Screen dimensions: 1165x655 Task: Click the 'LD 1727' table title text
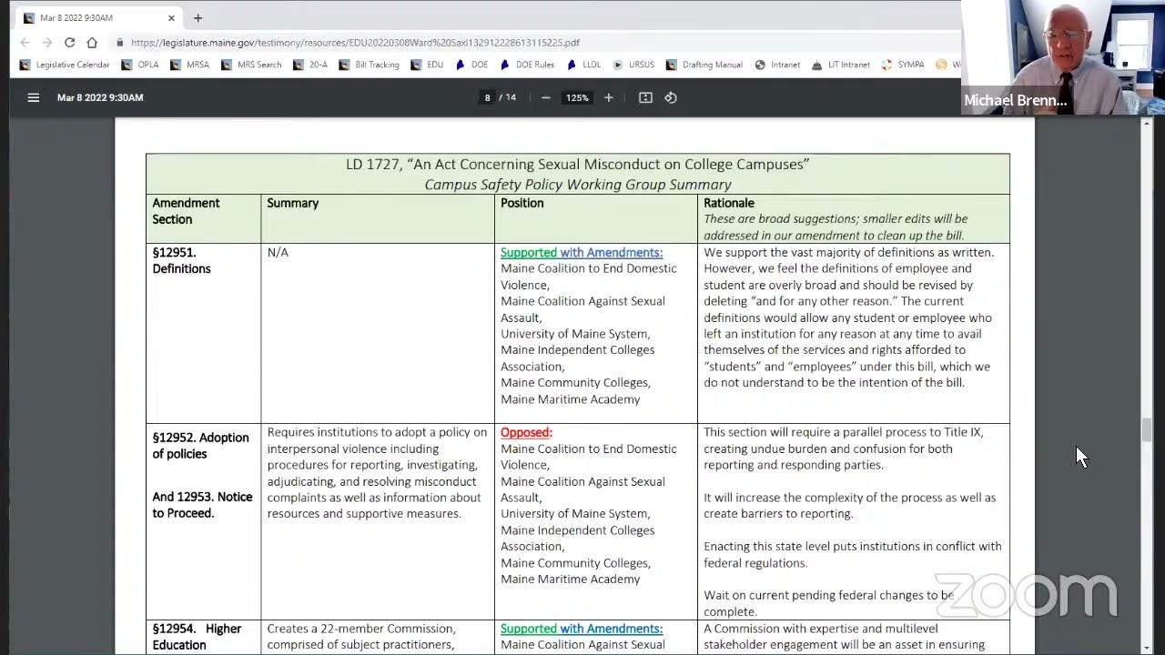577,165
